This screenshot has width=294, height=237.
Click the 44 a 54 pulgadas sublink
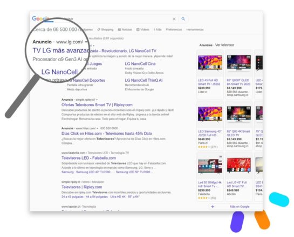pos(97,197)
